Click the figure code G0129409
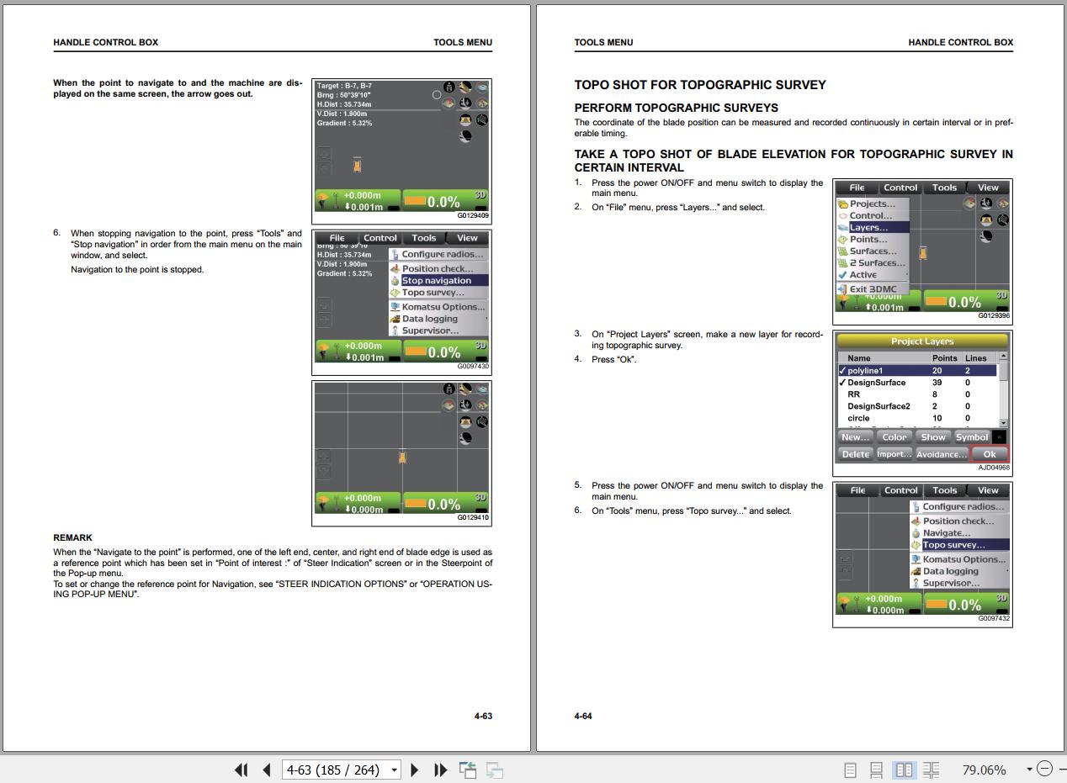The image size is (1067, 783). (x=473, y=216)
